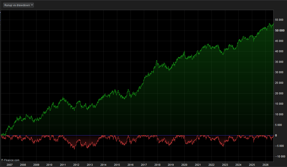Click the 2024 label on the time axis
Screen dimensions: 287x167
coord(238,165)
